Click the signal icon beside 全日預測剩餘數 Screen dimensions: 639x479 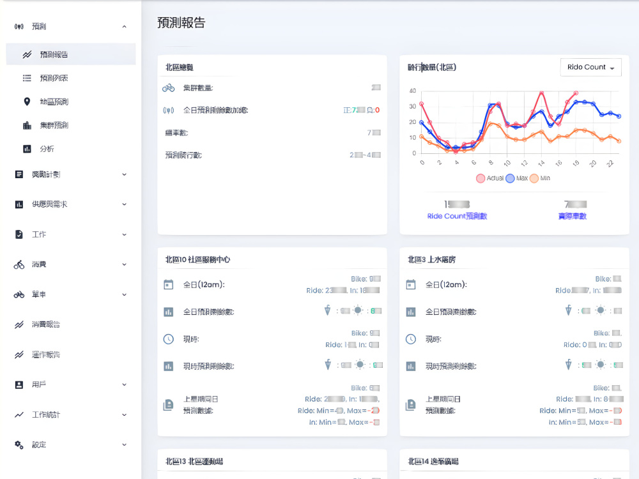168,110
